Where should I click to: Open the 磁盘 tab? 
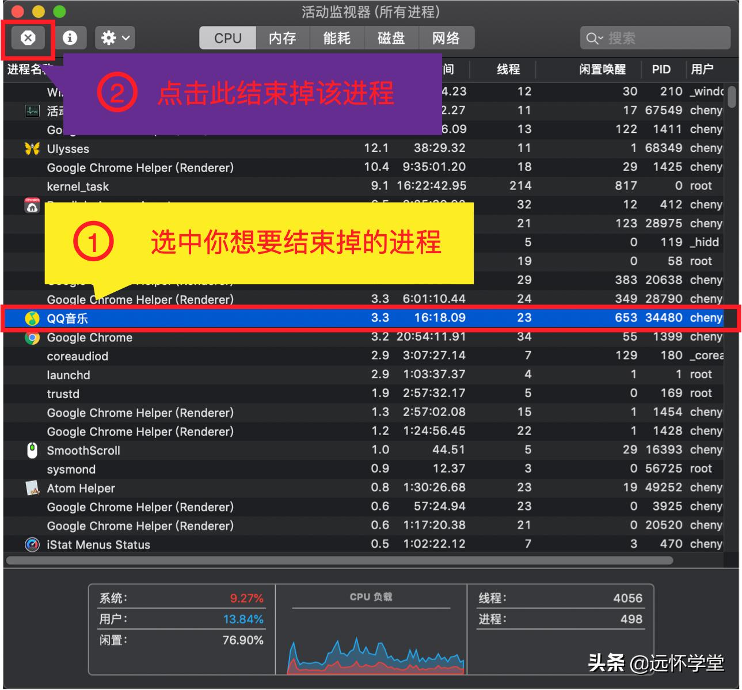coord(391,38)
